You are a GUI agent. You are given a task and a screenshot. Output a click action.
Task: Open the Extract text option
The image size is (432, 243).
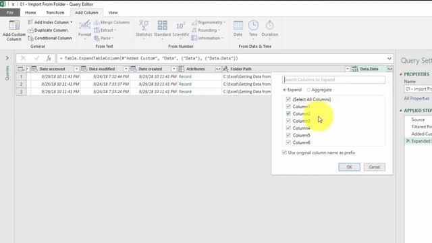[105, 30]
